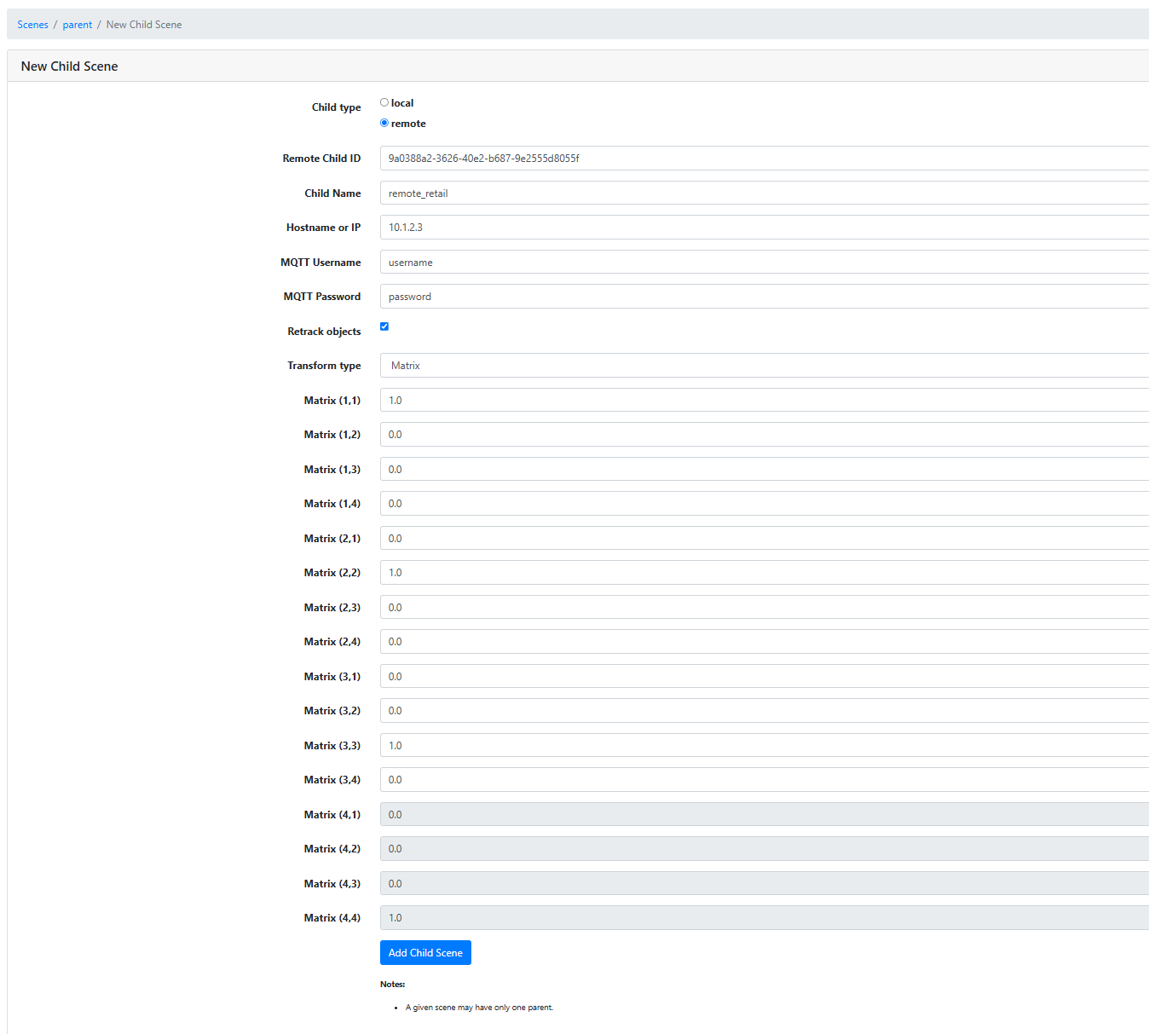Select the MQTT Username field
This screenshot has width=1149, height=1034.
(763, 263)
